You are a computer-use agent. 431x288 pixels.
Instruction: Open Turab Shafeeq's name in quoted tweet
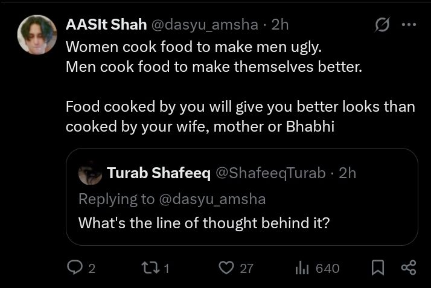coord(159,173)
